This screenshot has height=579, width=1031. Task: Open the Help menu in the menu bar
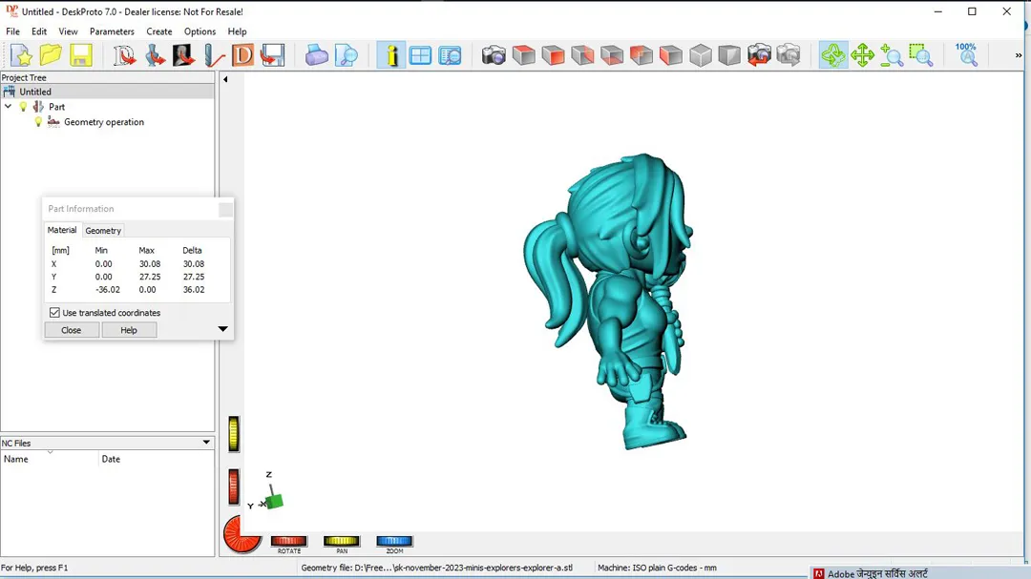(238, 31)
